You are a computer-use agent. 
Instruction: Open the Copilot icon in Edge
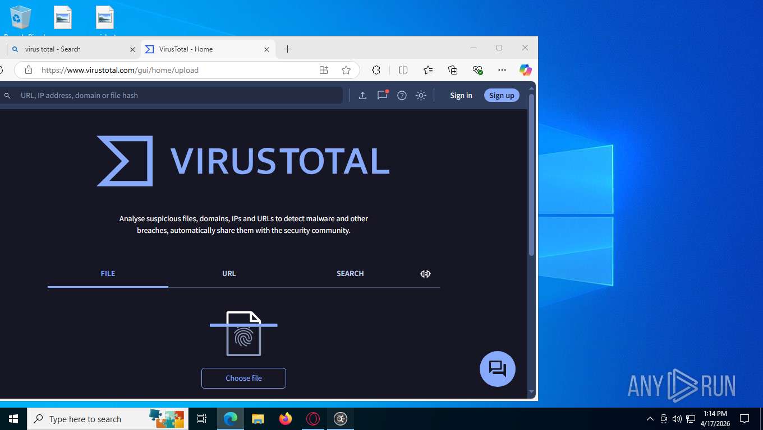coord(525,70)
